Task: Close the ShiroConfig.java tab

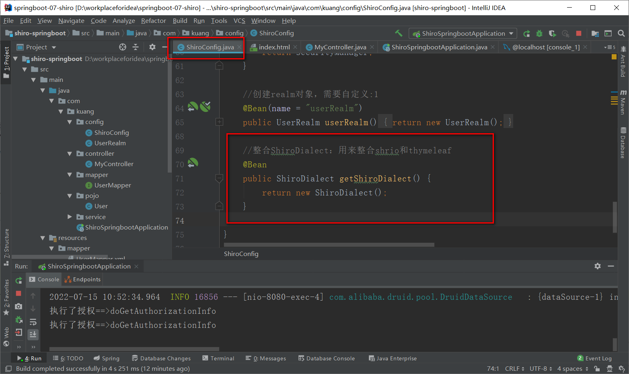Action: coord(239,47)
